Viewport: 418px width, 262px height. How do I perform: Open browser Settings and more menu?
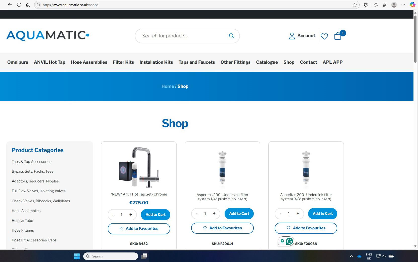[x=403, y=5]
